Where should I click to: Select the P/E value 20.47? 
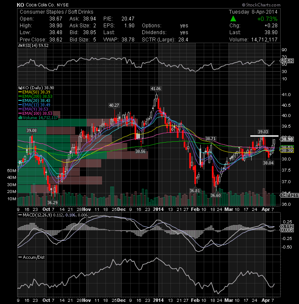(128, 19)
